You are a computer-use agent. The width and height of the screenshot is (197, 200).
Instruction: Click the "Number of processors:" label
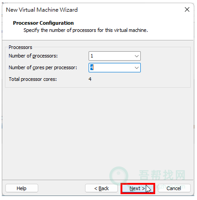33,56
